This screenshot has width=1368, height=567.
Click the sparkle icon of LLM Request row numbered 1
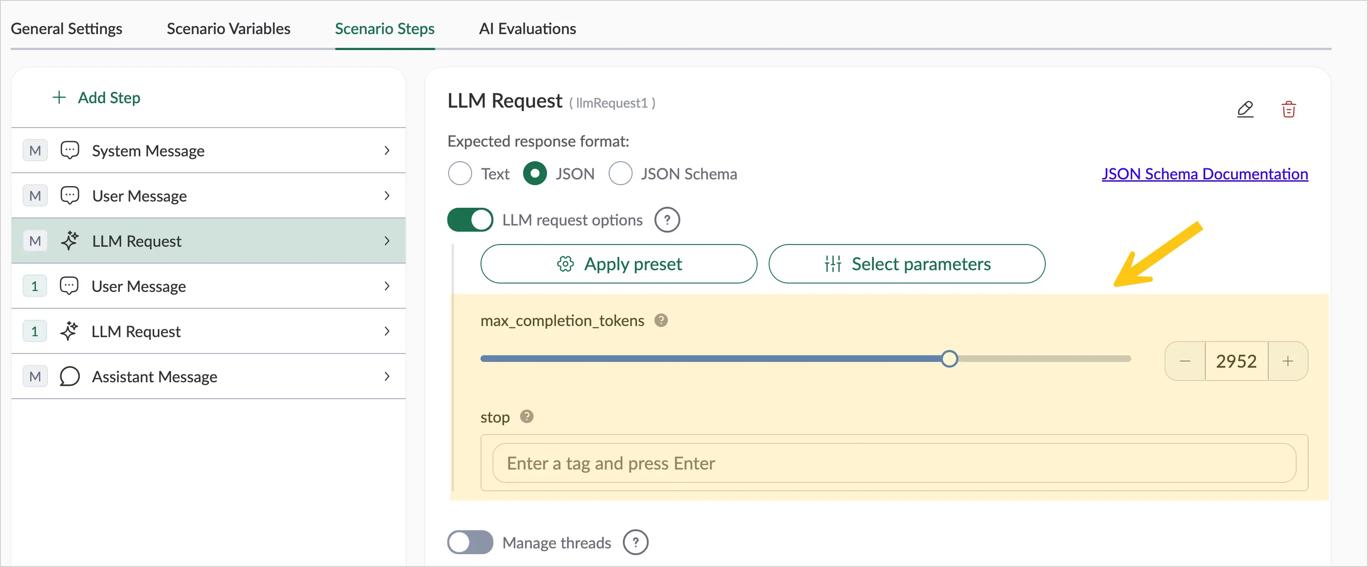(x=69, y=331)
